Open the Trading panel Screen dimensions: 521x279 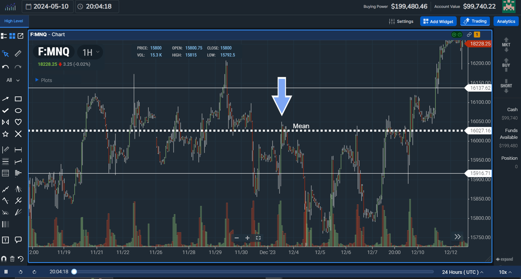pyautogui.click(x=475, y=21)
